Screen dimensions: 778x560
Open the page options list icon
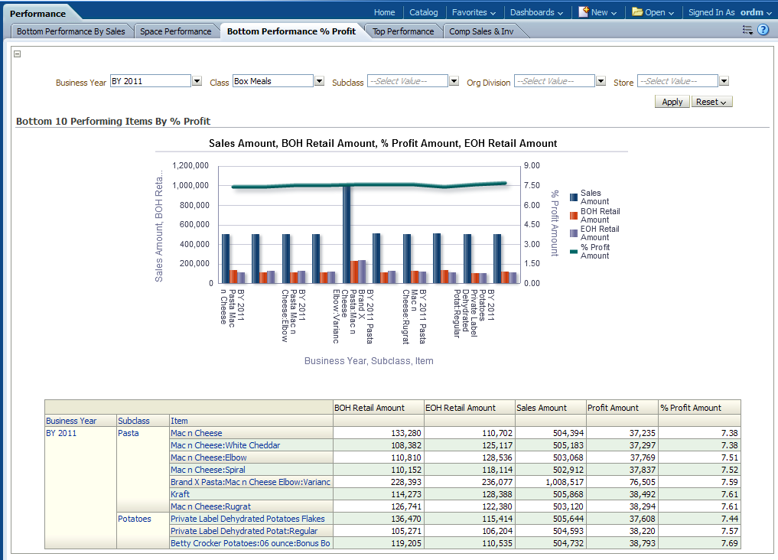pyautogui.click(x=747, y=31)
